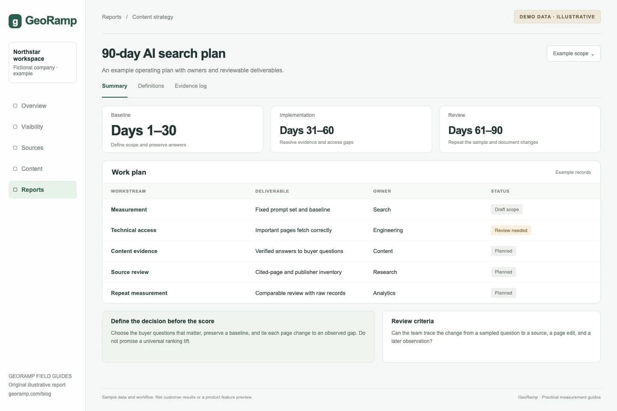The image size is (617, 411).
Task: Click the Example records label
Action: (x=573, y=172)
